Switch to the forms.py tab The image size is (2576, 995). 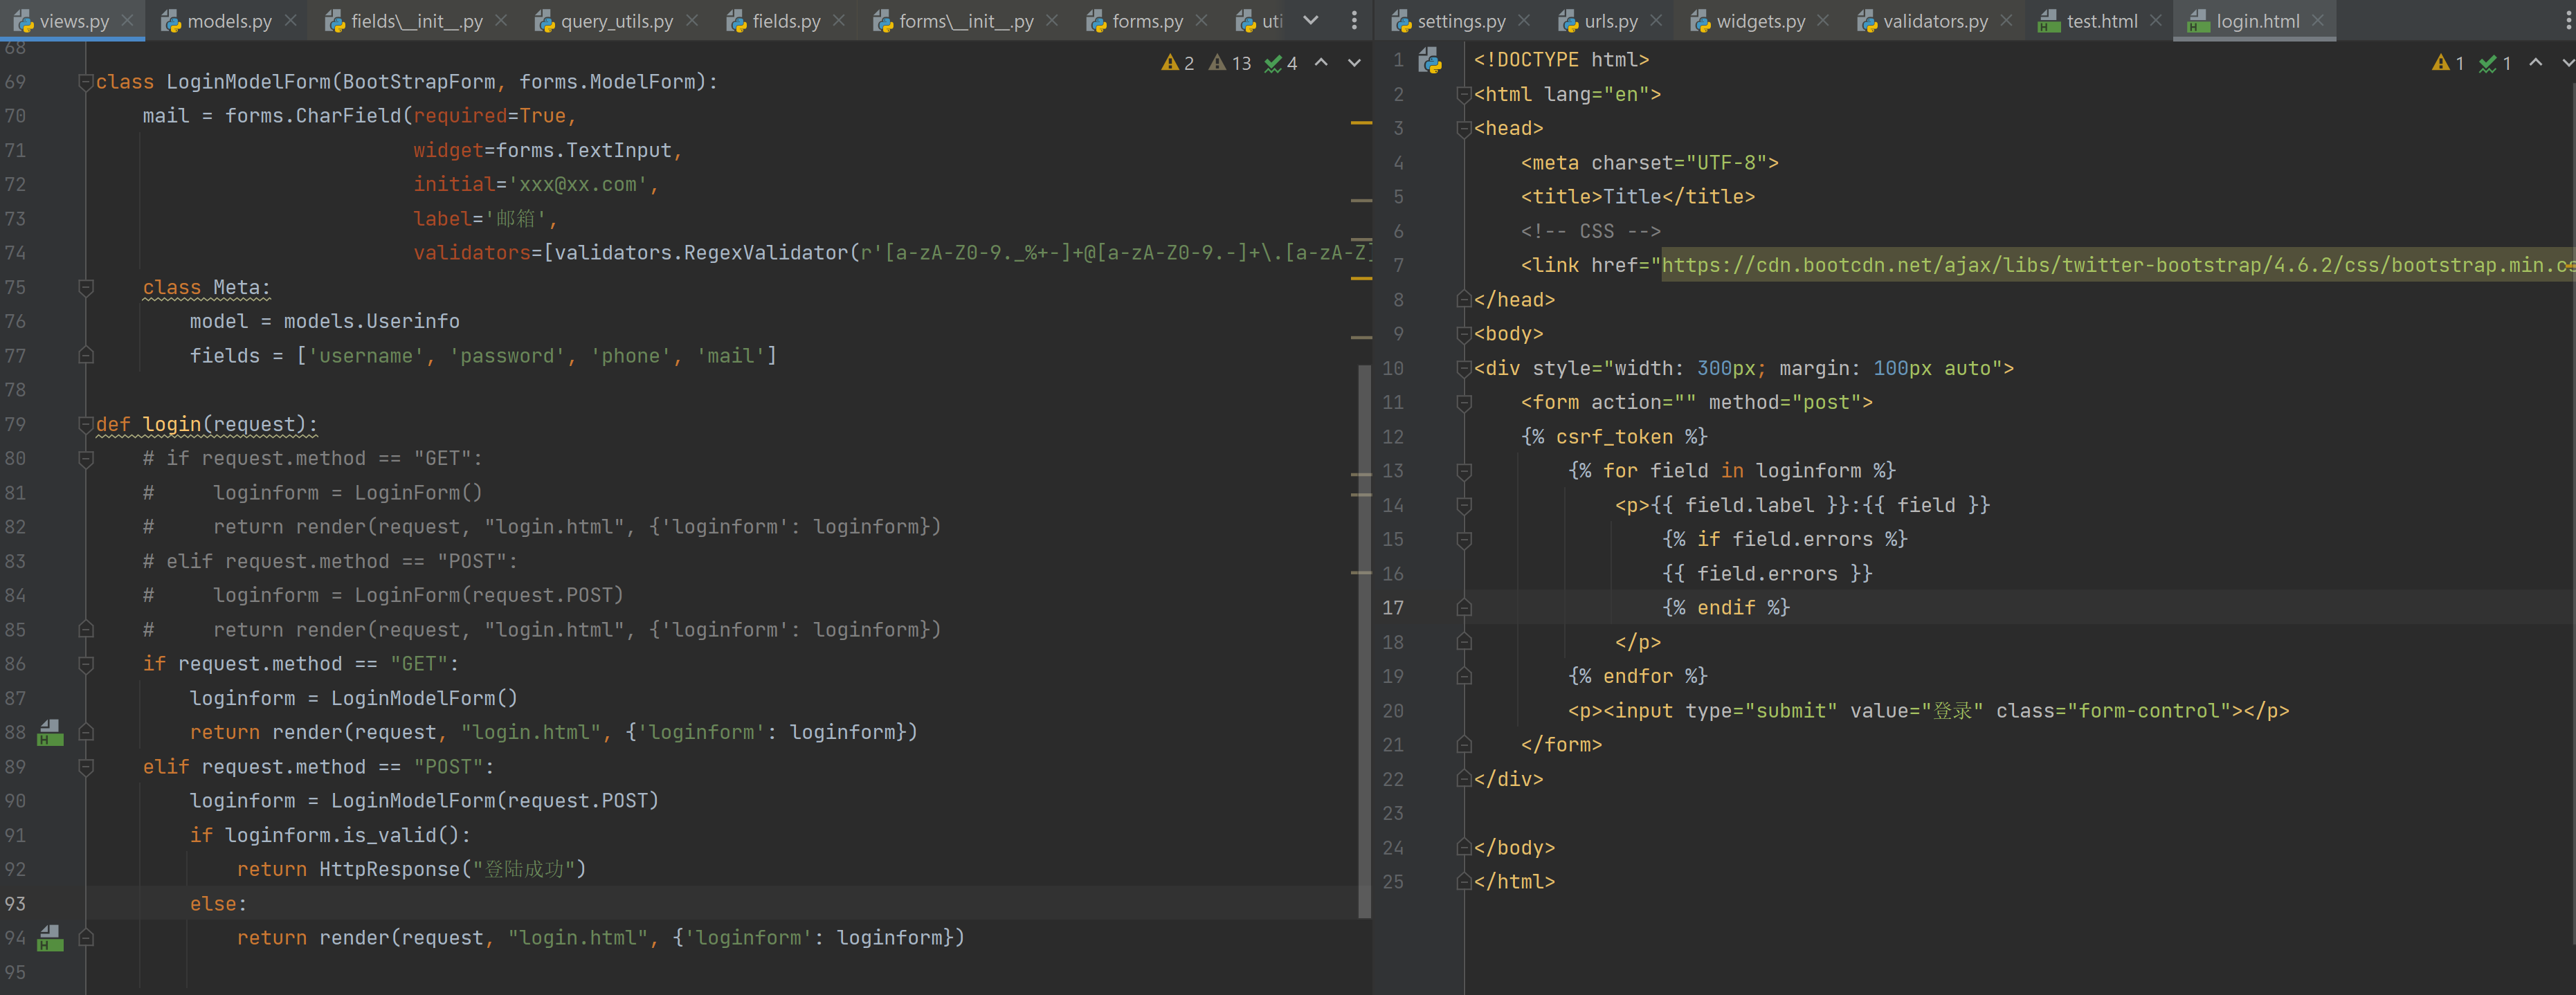click(x=1146, y=20)
